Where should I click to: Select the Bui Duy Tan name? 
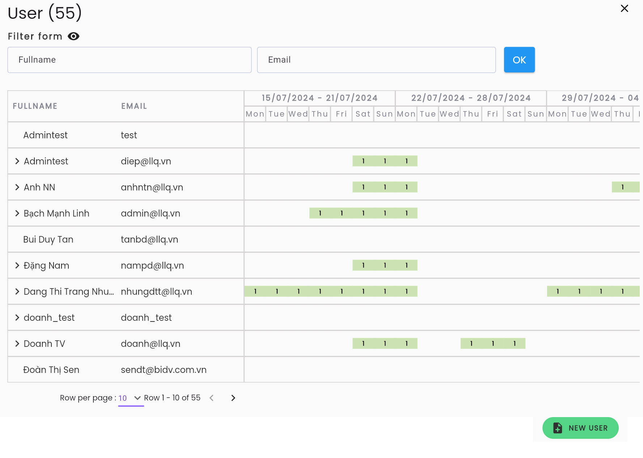tap(48, 239)
